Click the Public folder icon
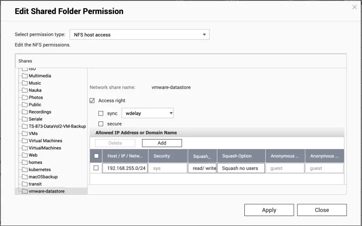Image resolution: width=362 pixels, height=226 pixels. click(x=25, y=105)
